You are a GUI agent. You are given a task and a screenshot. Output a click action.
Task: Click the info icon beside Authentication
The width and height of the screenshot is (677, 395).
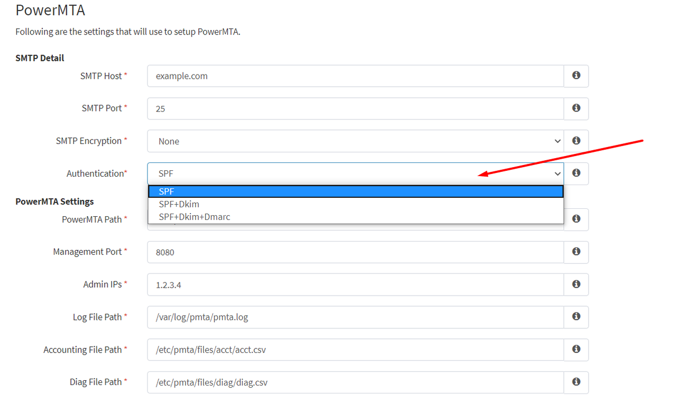(x=577, y=173)
